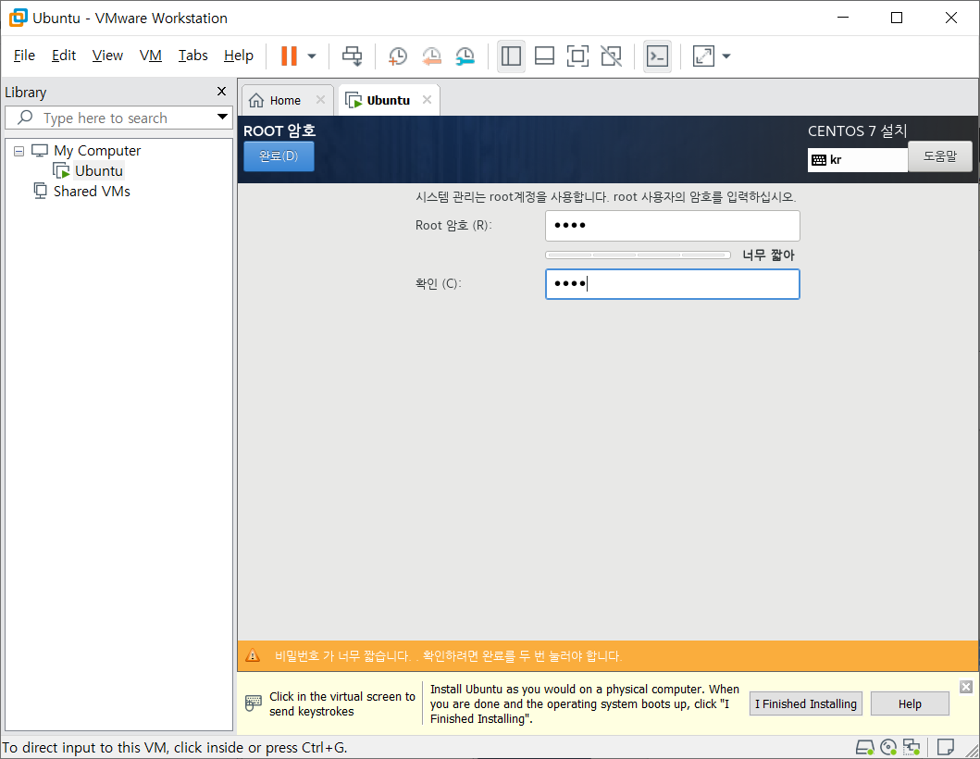Take a snapshot of the VM

pyautogui.click(x=398, y=56)
